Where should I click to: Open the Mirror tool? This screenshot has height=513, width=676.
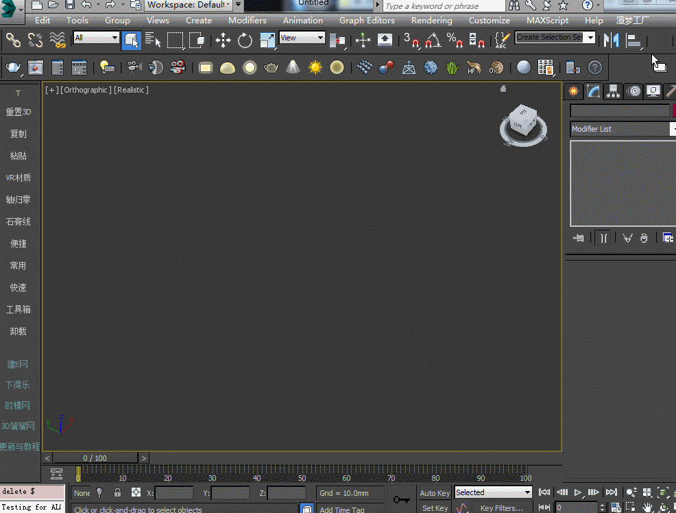point(611,40)
